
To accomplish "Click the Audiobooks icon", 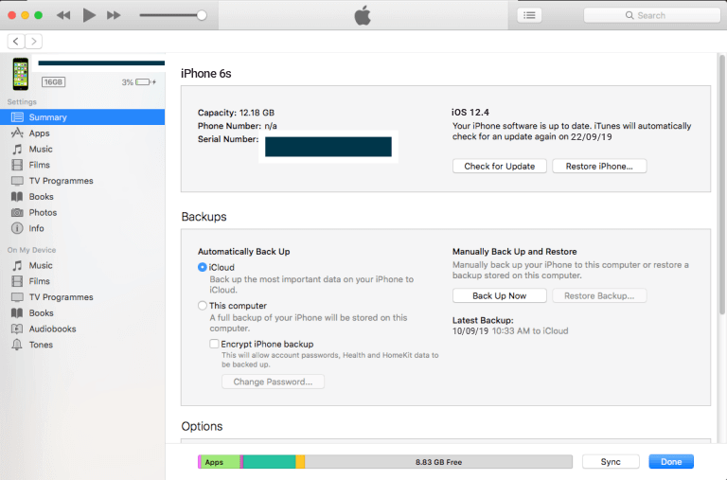I will click(x=17, y=329).
